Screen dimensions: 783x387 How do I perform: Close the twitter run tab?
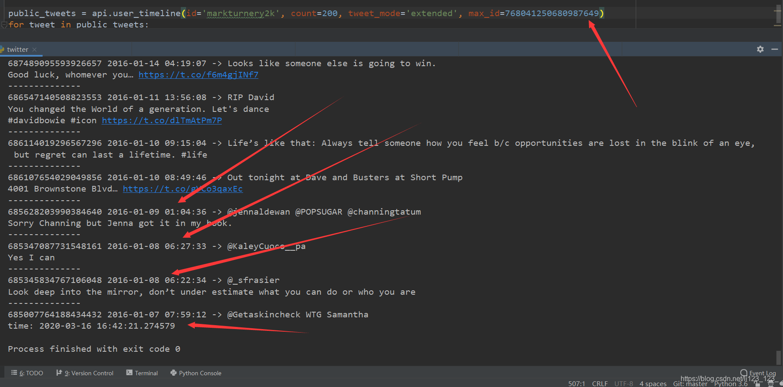[x=34, y=50]
